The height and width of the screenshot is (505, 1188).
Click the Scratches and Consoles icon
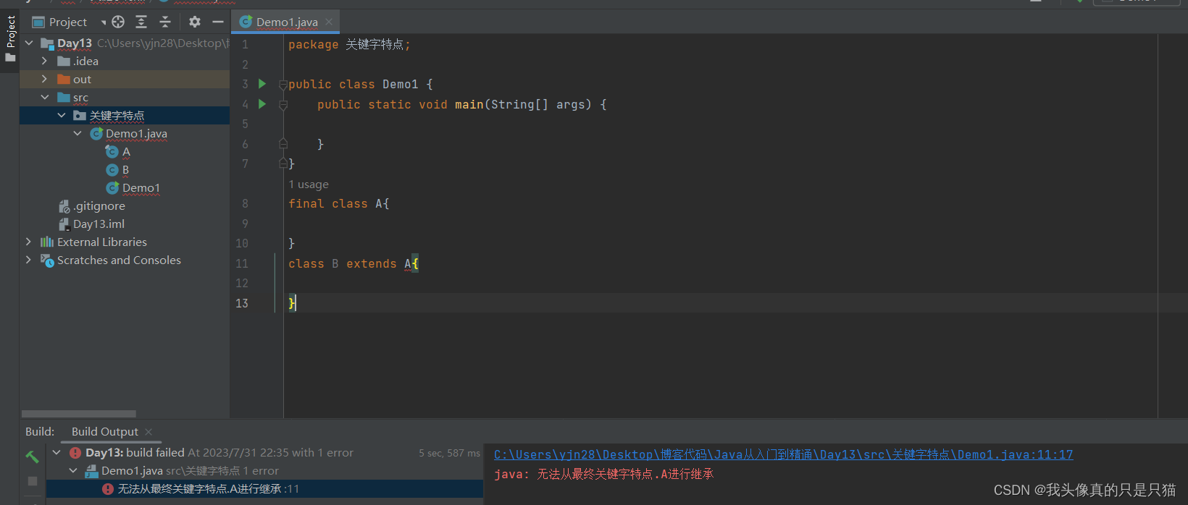pos(47,260)
